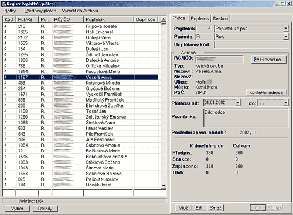Click the Smaž button
The width and height of the screenshot is (293, 215).
point(216,208)
